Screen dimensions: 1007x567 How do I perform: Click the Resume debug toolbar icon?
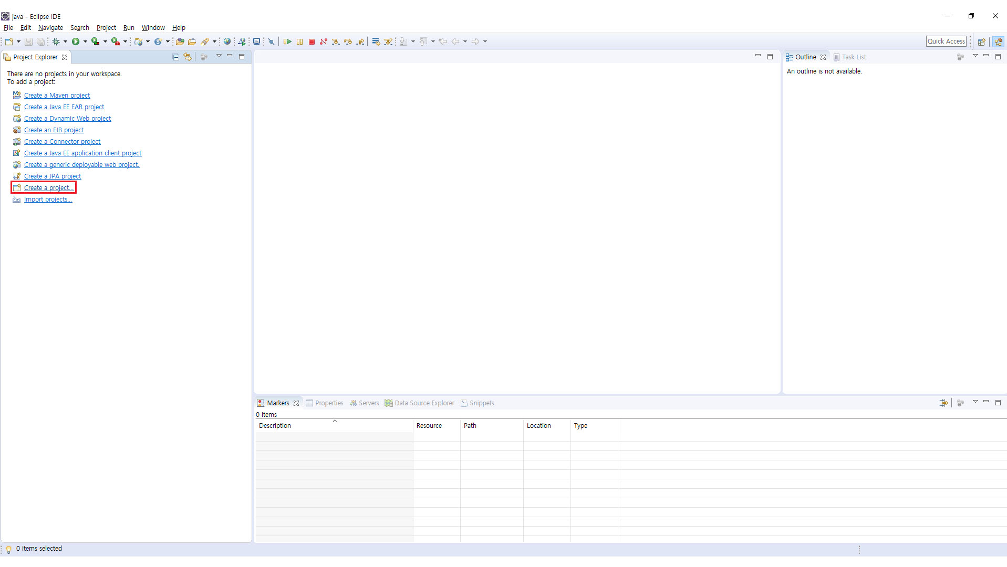point(287,41)
